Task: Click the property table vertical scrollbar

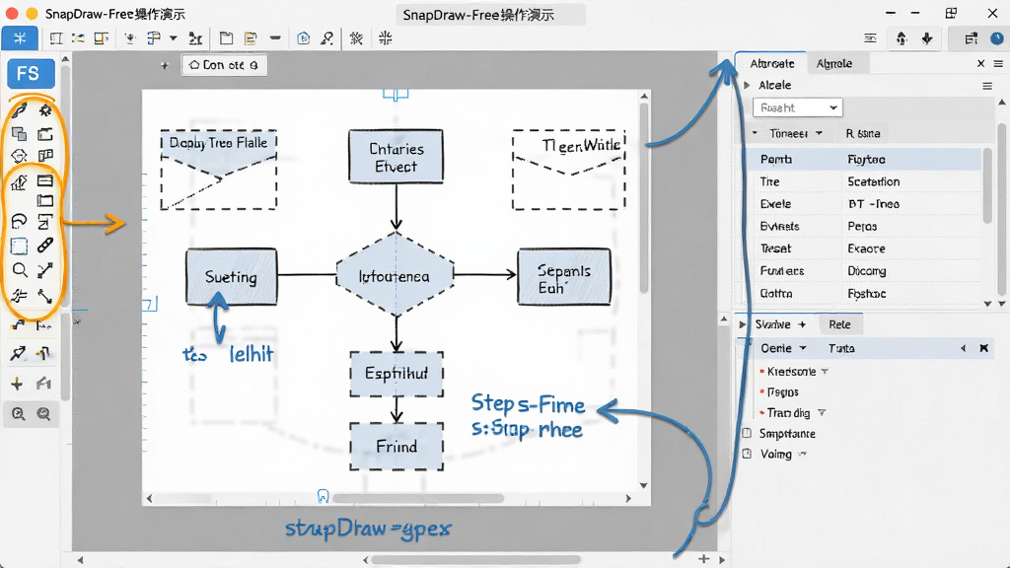Action: pyautogui.click(x=986, y=186)
